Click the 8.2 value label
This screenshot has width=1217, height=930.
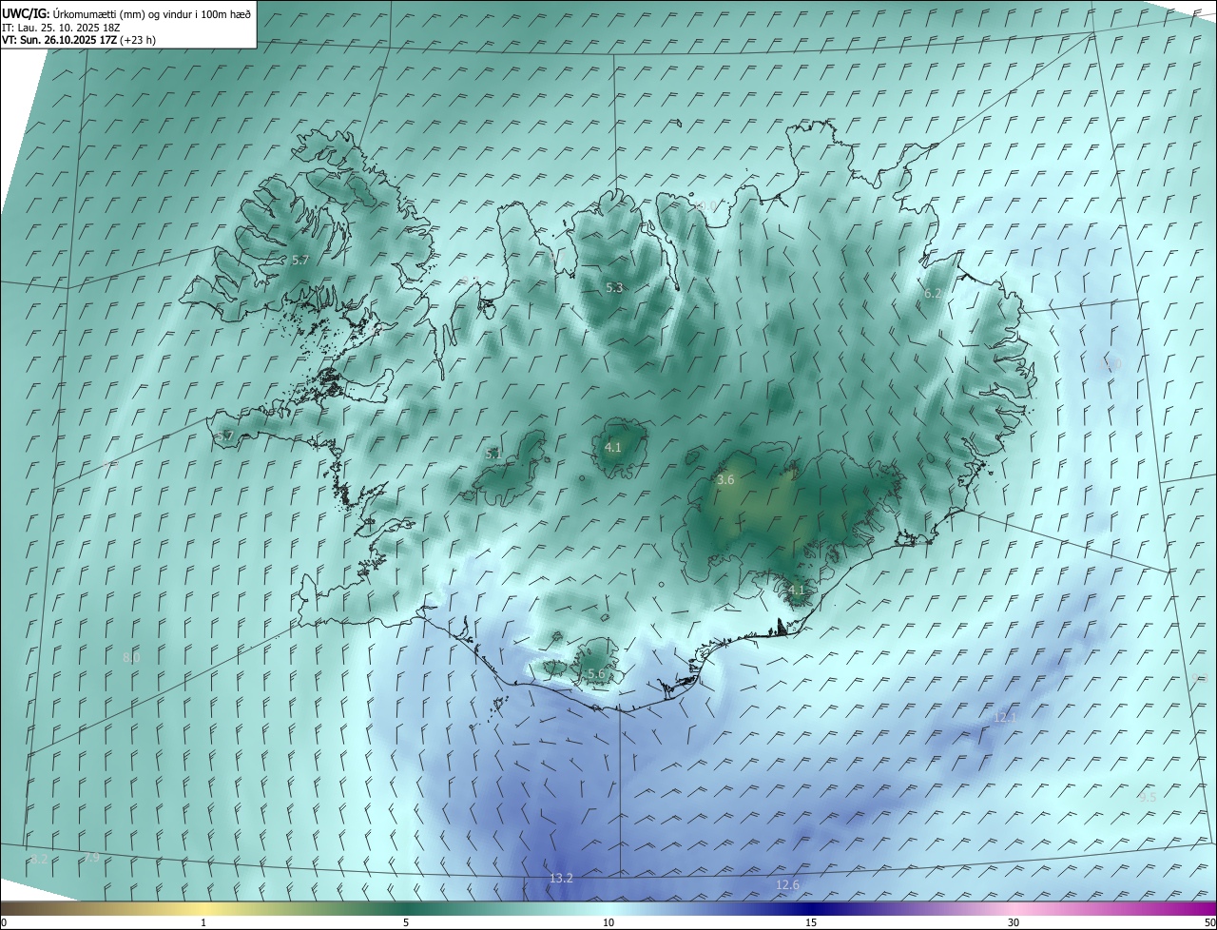[x=39, y=859]
